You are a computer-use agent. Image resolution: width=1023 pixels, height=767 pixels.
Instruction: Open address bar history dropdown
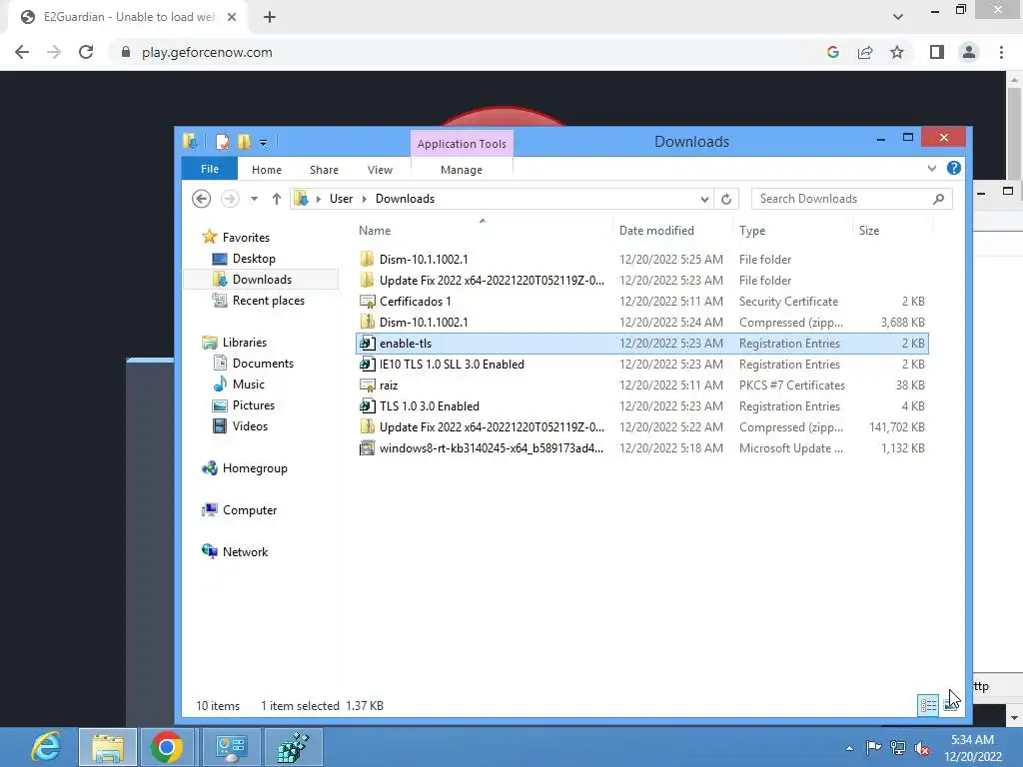[x=704, y=199]
